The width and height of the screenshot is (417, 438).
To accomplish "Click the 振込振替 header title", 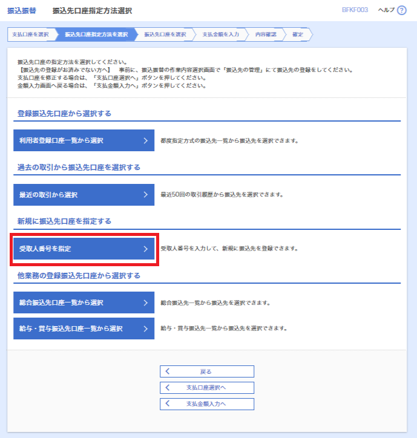I will [22, 11].
